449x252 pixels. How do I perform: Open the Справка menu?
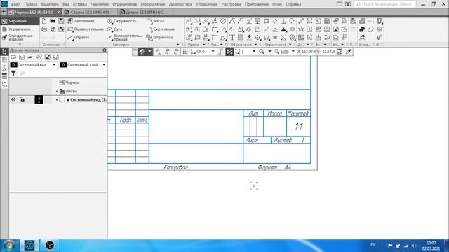pos(293,4)
